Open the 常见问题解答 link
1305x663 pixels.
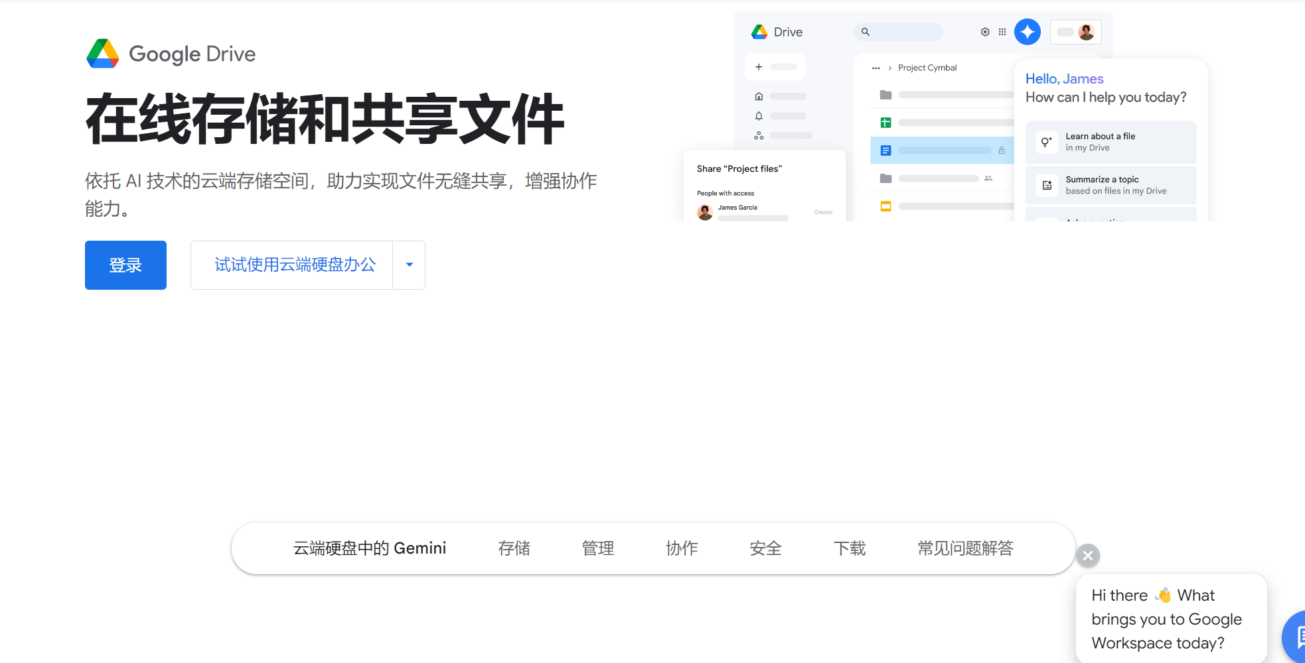[964, 548]
